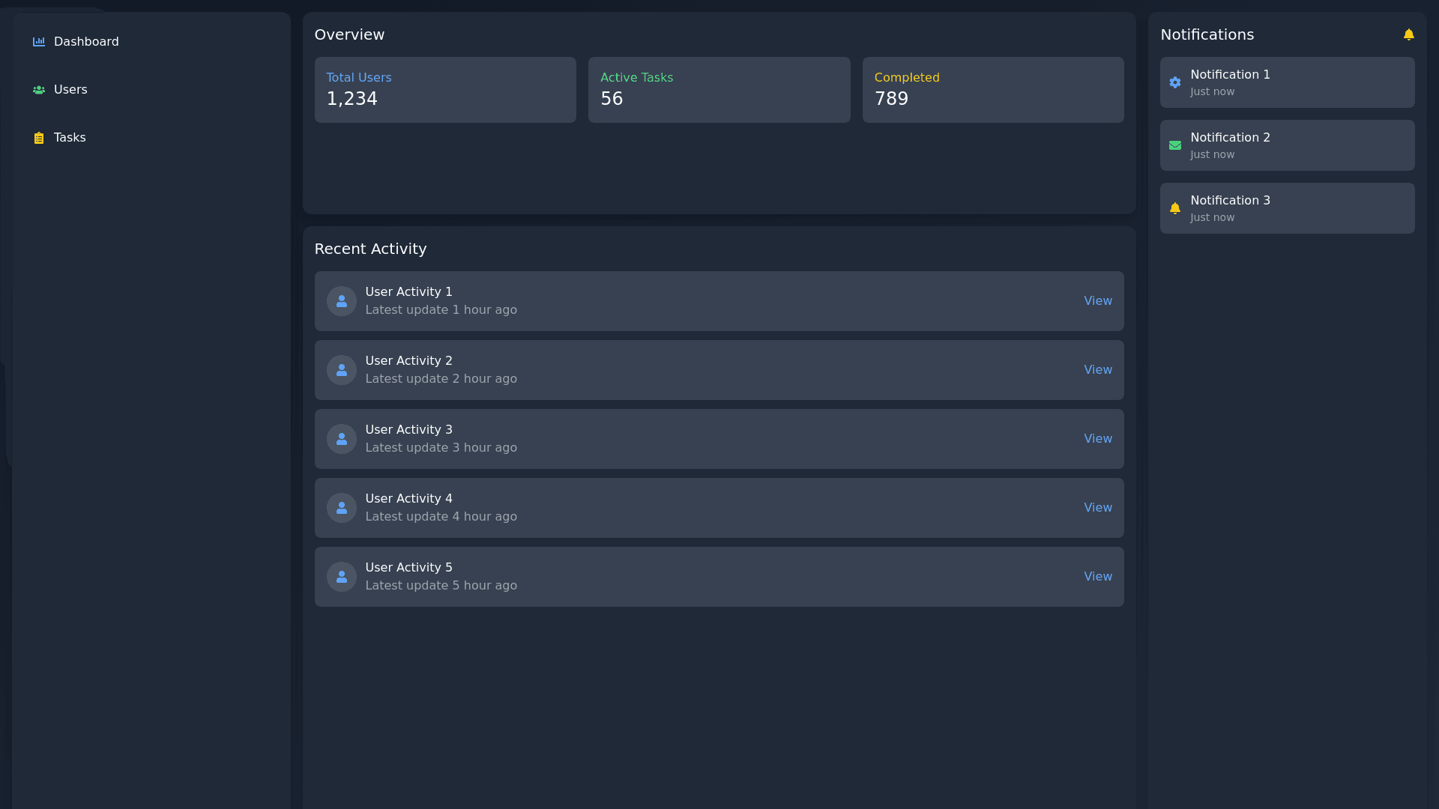
Task: Click User Activity 5 avatar icon
Action: coord(341,577)
